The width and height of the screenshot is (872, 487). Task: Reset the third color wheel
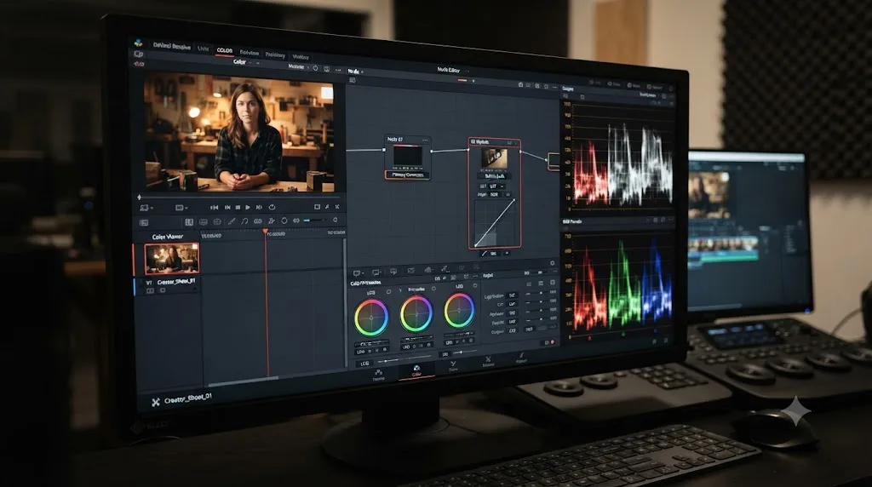(x=475, y=286)
